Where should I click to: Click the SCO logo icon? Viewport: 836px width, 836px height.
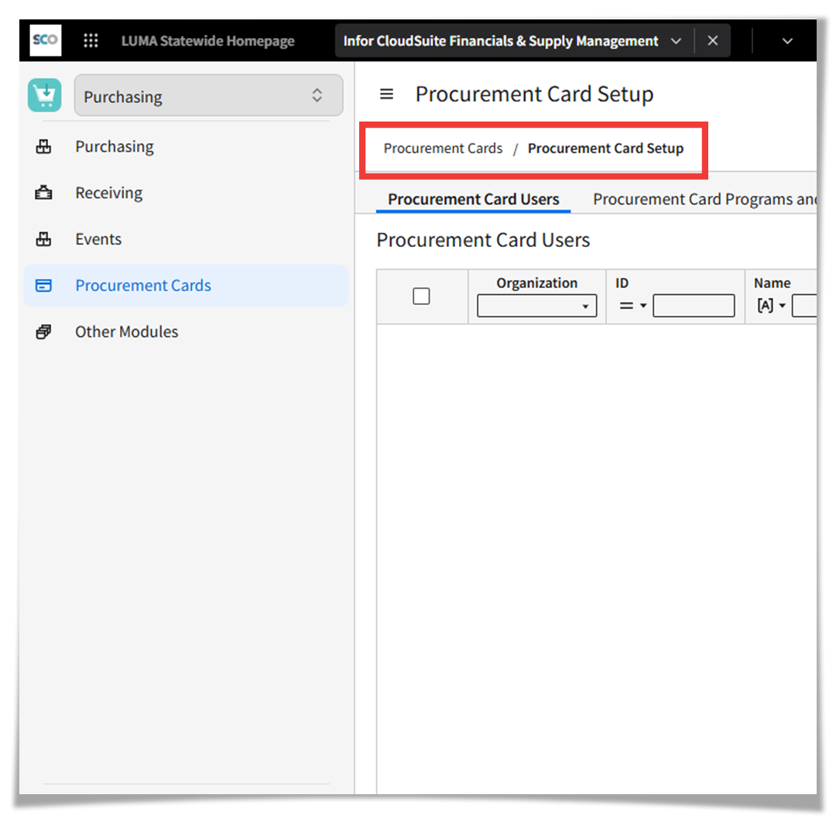click(x=46, y=40)
